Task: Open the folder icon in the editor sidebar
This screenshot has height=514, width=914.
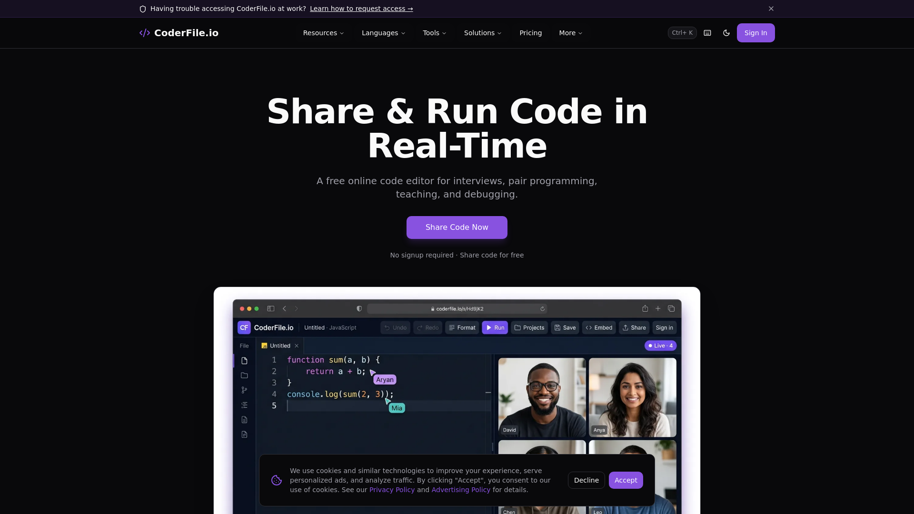Action: [244, 376]
